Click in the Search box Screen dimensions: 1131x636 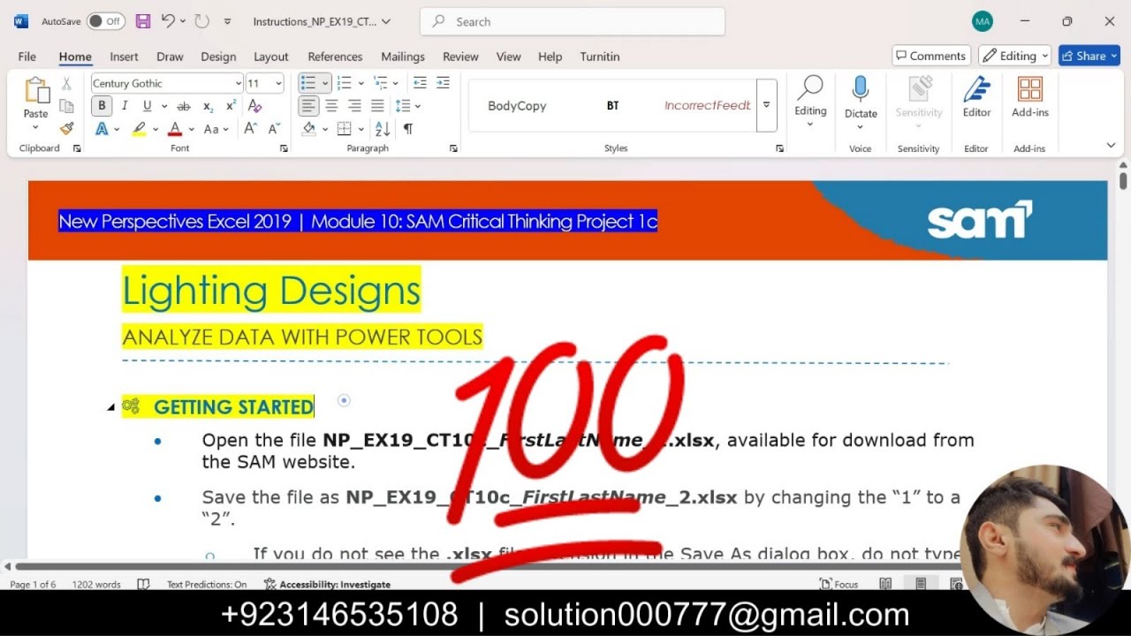[x=573, y=21]
